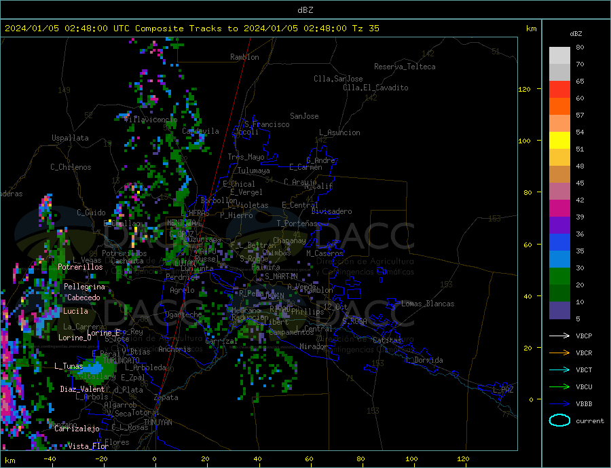Select the light orange 57 dBZ swatch
The width and height of the screenshot is (611, 468).
[x=559, y=123]
